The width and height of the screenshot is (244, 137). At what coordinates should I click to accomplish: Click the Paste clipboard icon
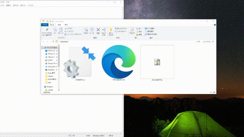[x=61, y=31]
